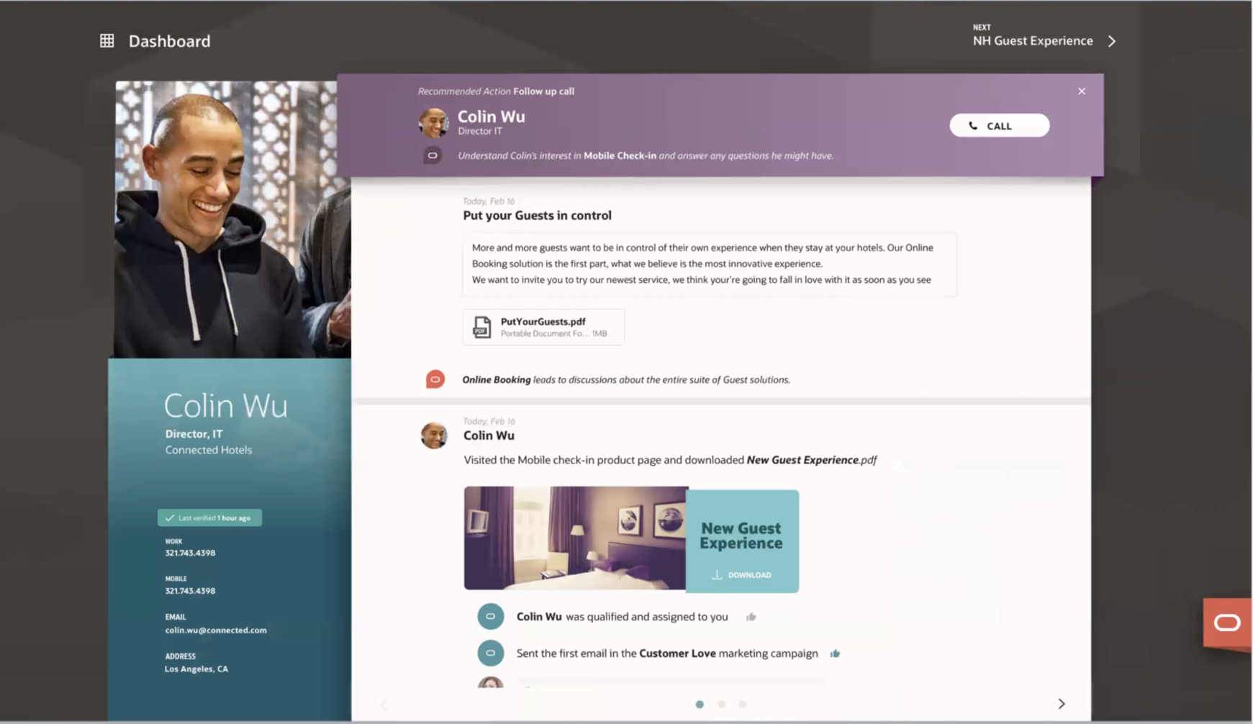Download the New Guest Experience PDF
1253x724 pixels.
742,574
